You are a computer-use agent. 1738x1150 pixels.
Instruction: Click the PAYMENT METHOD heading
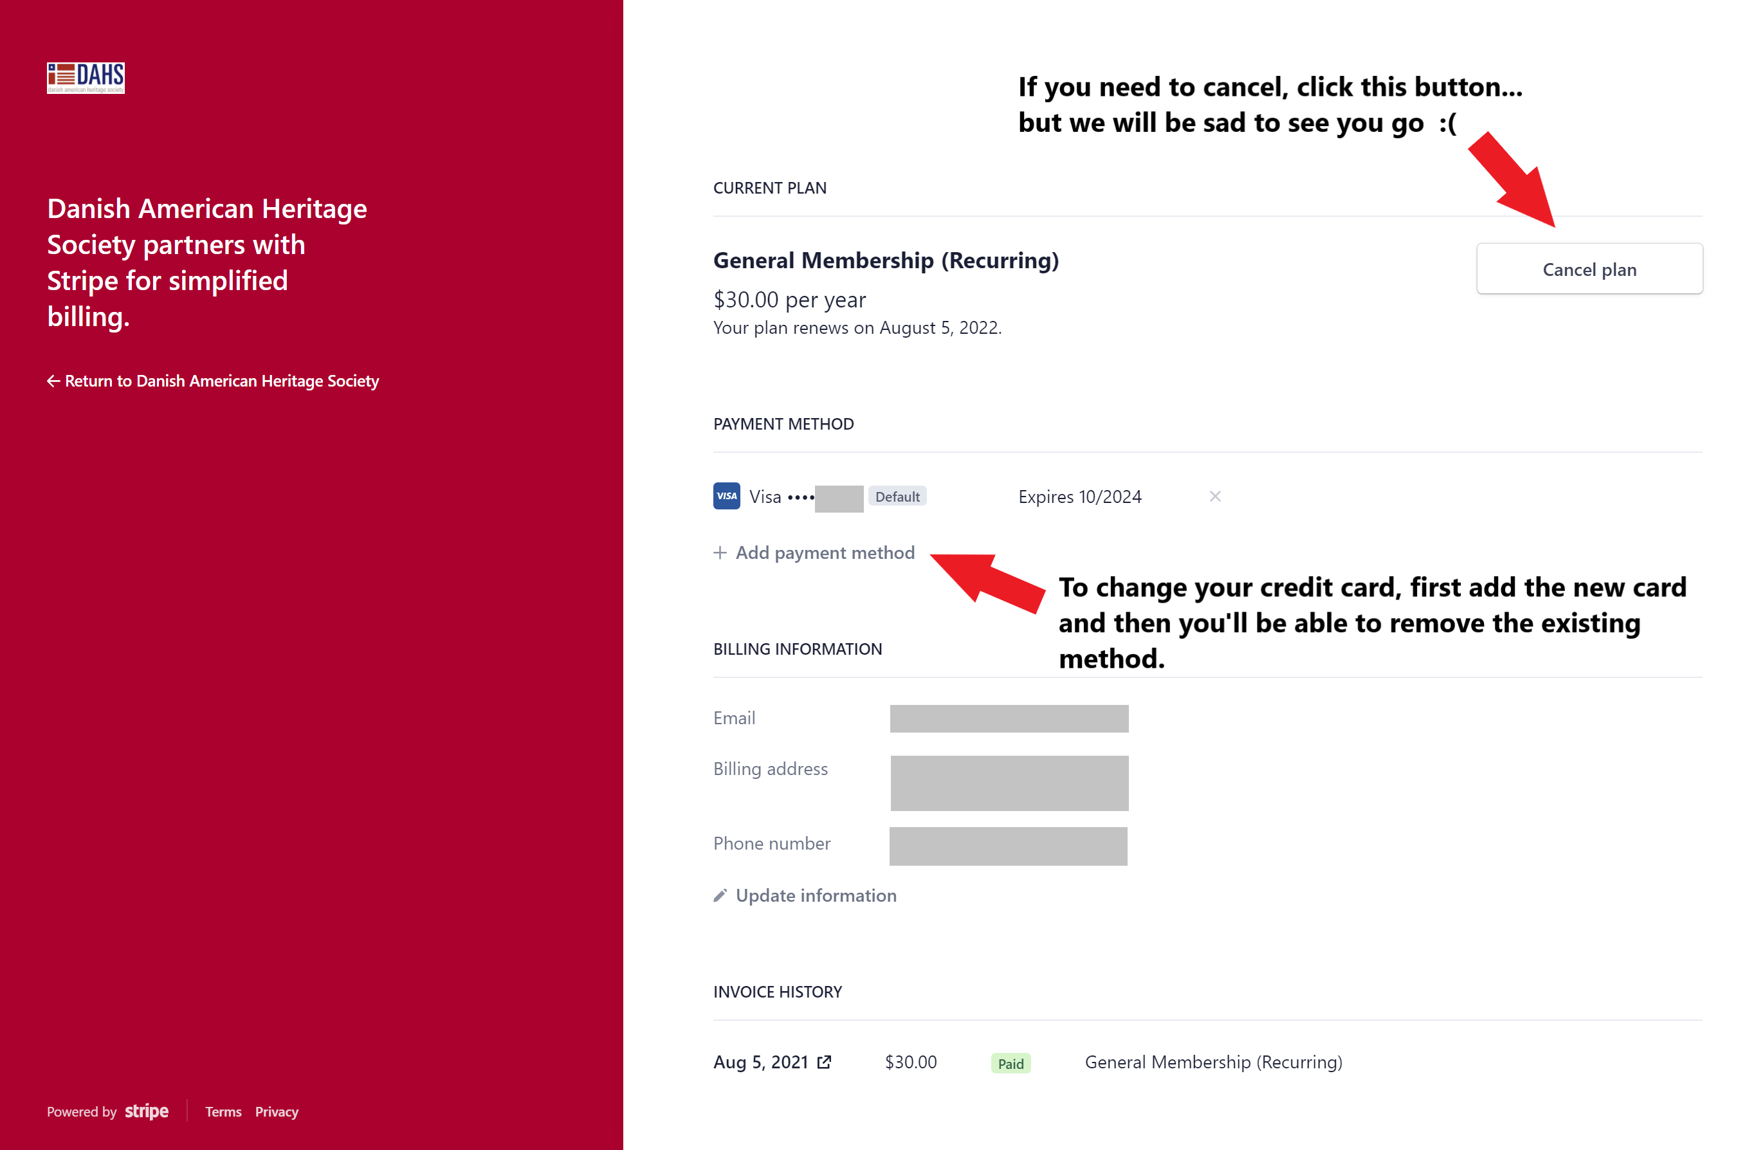(783, 424)
